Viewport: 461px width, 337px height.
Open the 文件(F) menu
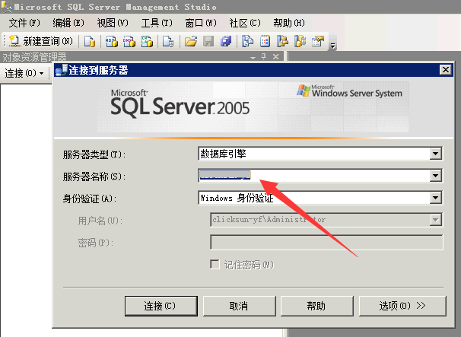click(x=24, y=23)
